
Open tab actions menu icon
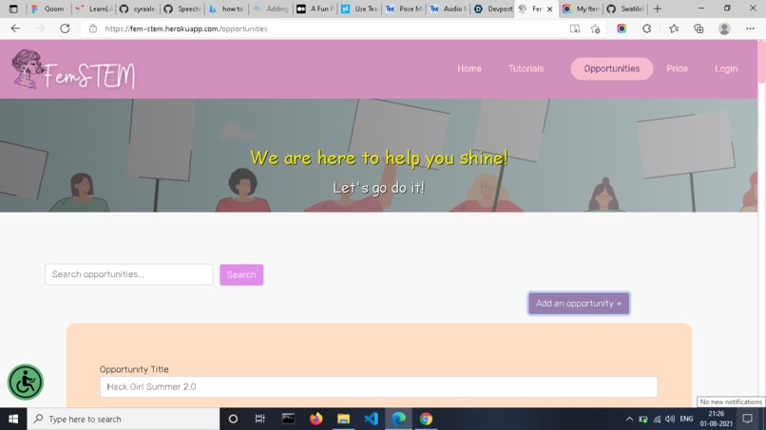(x=13, y=9)
